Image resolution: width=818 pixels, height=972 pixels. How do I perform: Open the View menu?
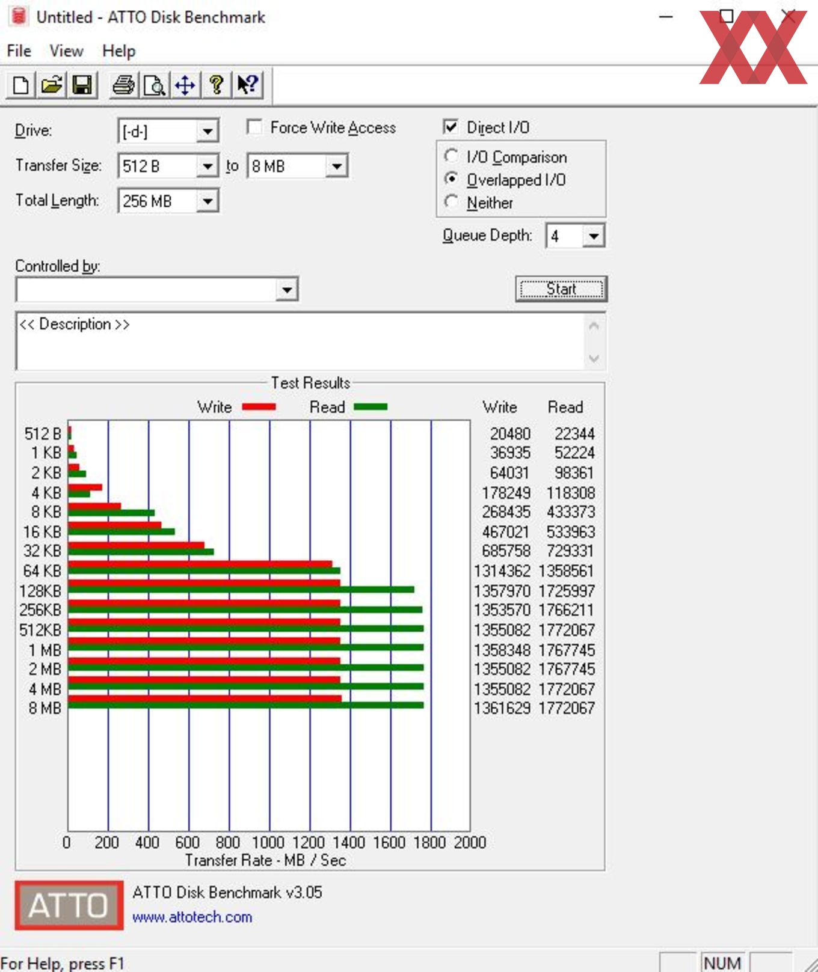tap(66, 51)
